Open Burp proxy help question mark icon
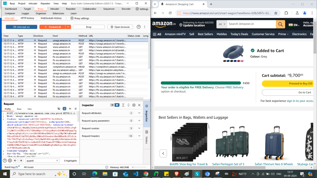Image resolution: width=317 pixels, height=178 pixels. click(x=138, y=27)
